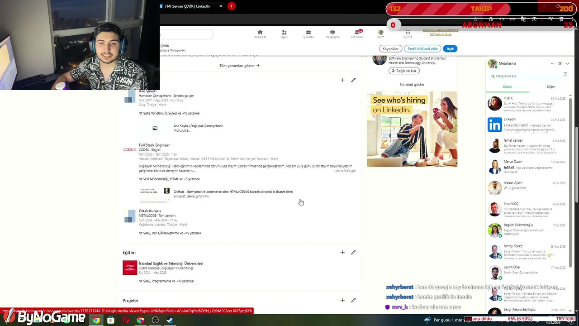Click Profil bölümü ekle button
Viewport: 579px width, 326px height.
click(422, 49)
